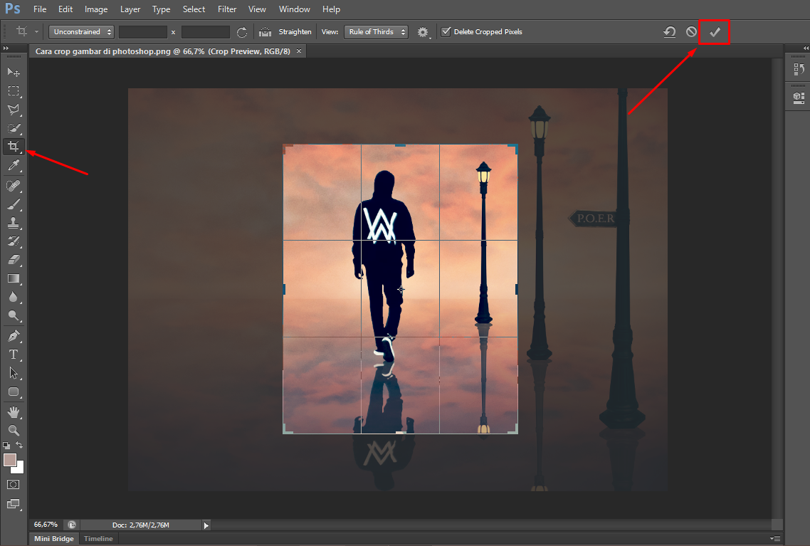The height and width of the screenshot is (546, 810).
Task: Open the Type menu
Action: point(161,9)
